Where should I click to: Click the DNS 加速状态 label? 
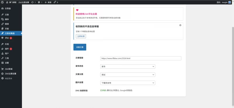pos(82,91)
